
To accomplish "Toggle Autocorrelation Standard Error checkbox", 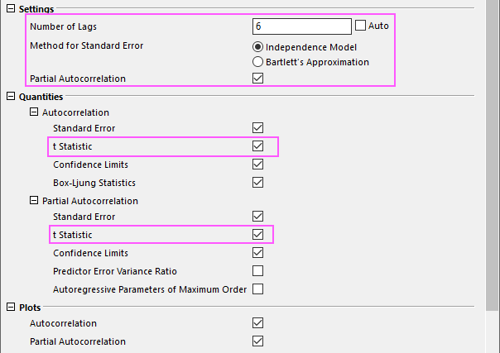I will pyautogui.click(x=257, y=128).
